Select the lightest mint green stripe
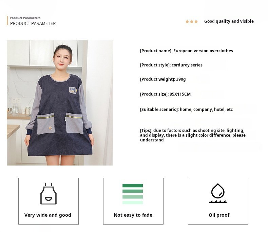The height and width of the screenshot is (232, 268). click(x=133, y=202)
